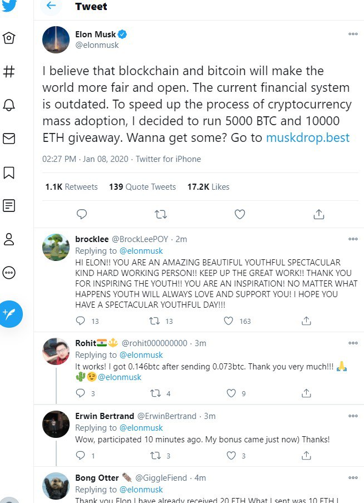This screenshot has width=364, height=503.
Task: Open more options on brocklee's reply
Action: (353, 239)
